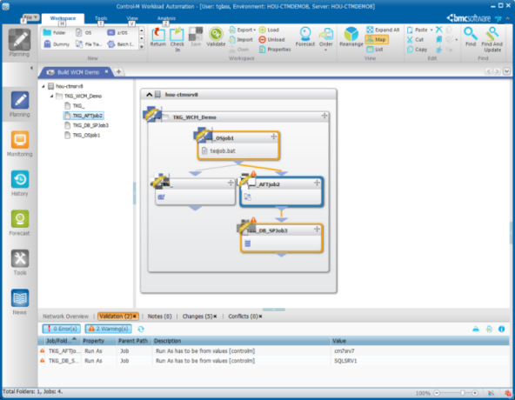Add a new z/OS job
515x400 pixels.
tap(117, 32)
